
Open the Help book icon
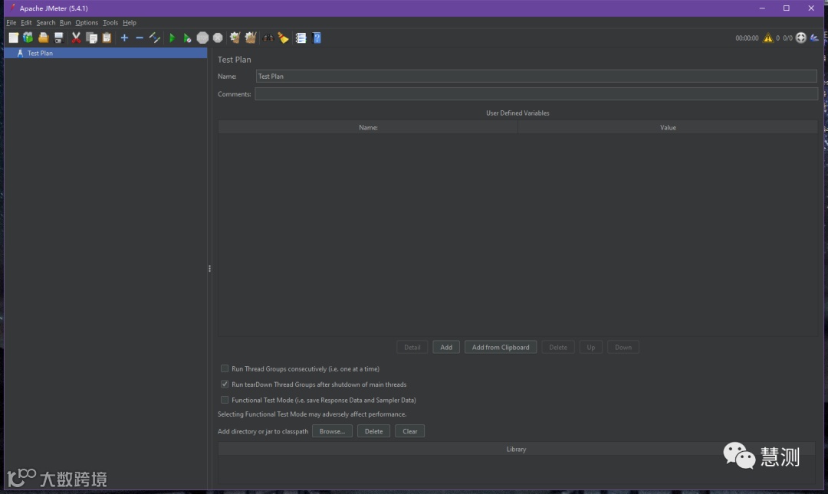317,38
